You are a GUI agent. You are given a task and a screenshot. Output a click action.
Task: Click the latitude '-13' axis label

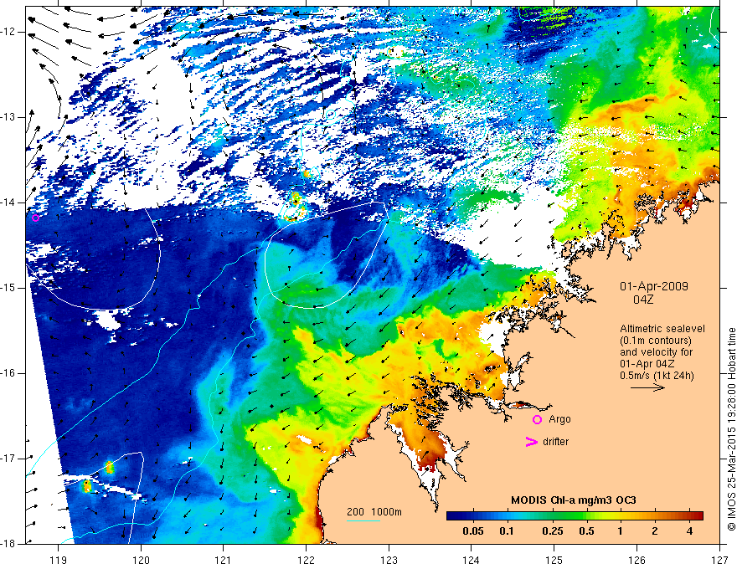9,117
